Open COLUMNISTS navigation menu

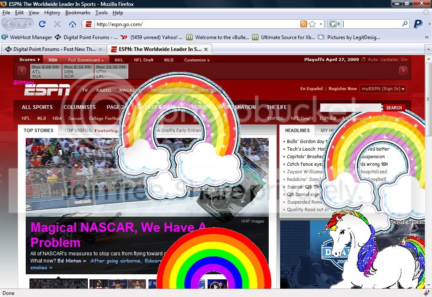pyautogui.click(x=80, y=107)
